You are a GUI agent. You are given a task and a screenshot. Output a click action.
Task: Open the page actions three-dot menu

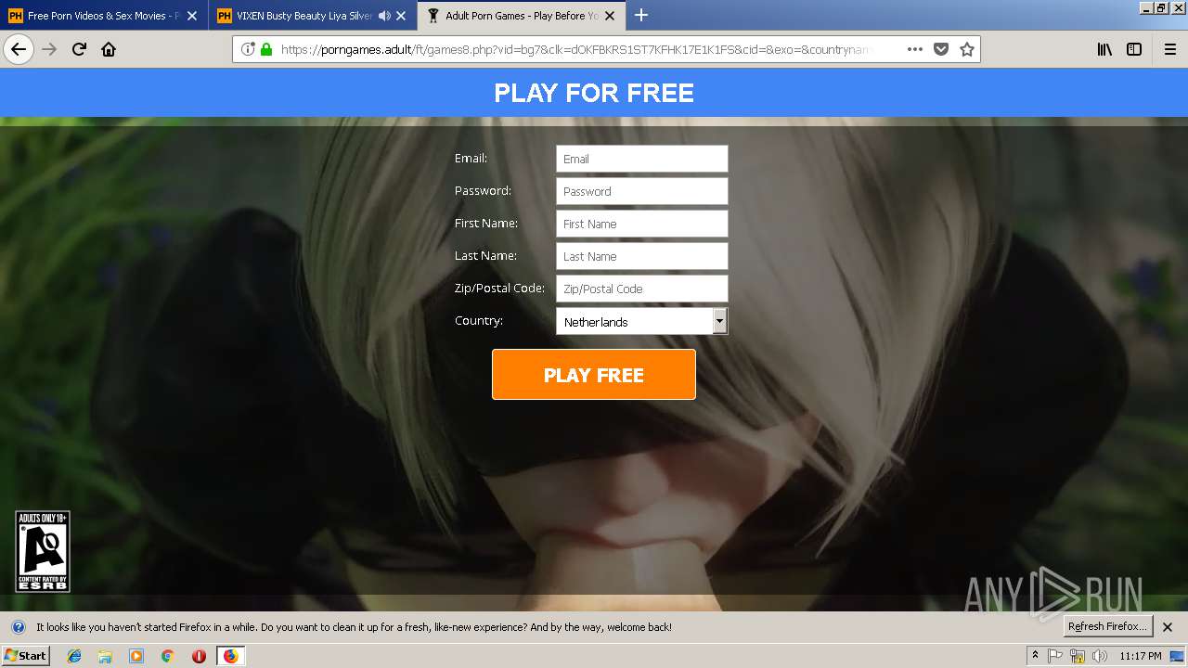coord(915,49)
